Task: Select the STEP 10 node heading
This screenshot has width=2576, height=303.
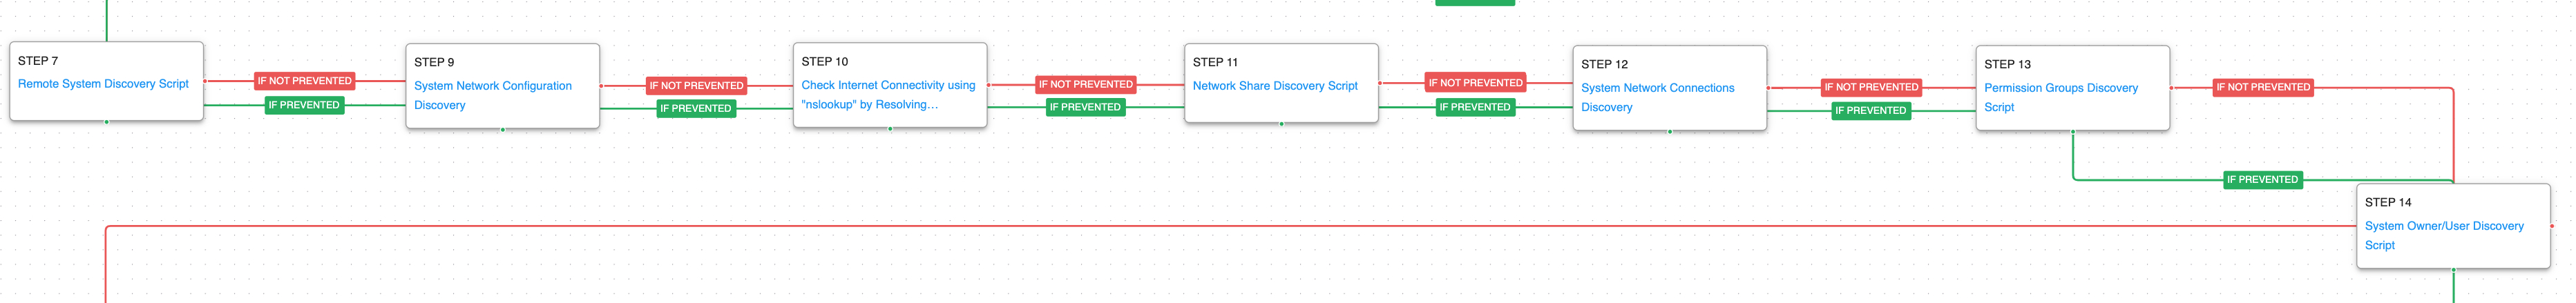Action: 824,62
